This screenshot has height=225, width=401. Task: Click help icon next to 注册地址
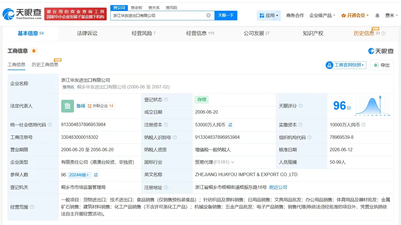pos(166,187)
